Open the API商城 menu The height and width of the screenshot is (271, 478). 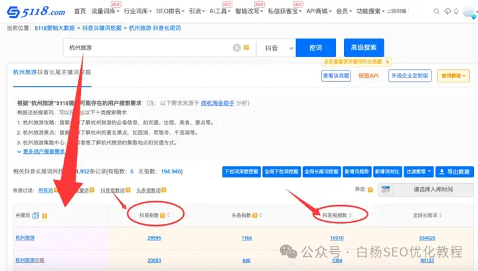point(319,11)
